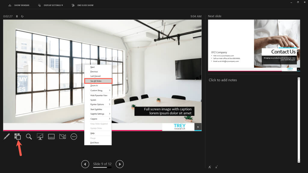308x173 pixels.
Task: Select Last Viewed menu entry
Action: (98, 76)
